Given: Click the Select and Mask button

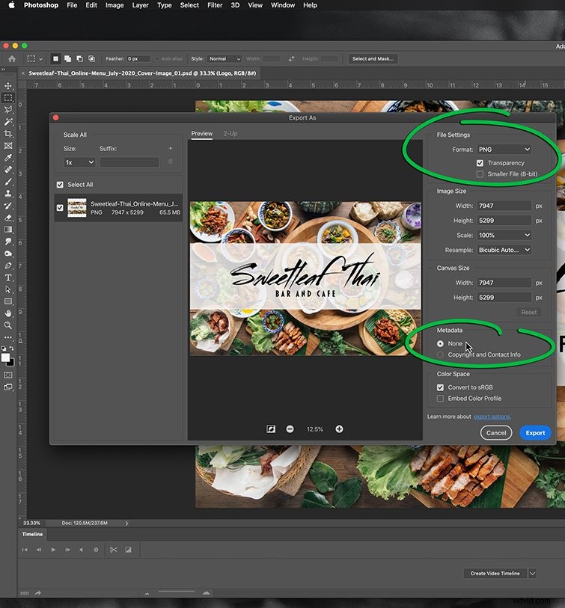Looking at the screenshot, I should (373, 59).
